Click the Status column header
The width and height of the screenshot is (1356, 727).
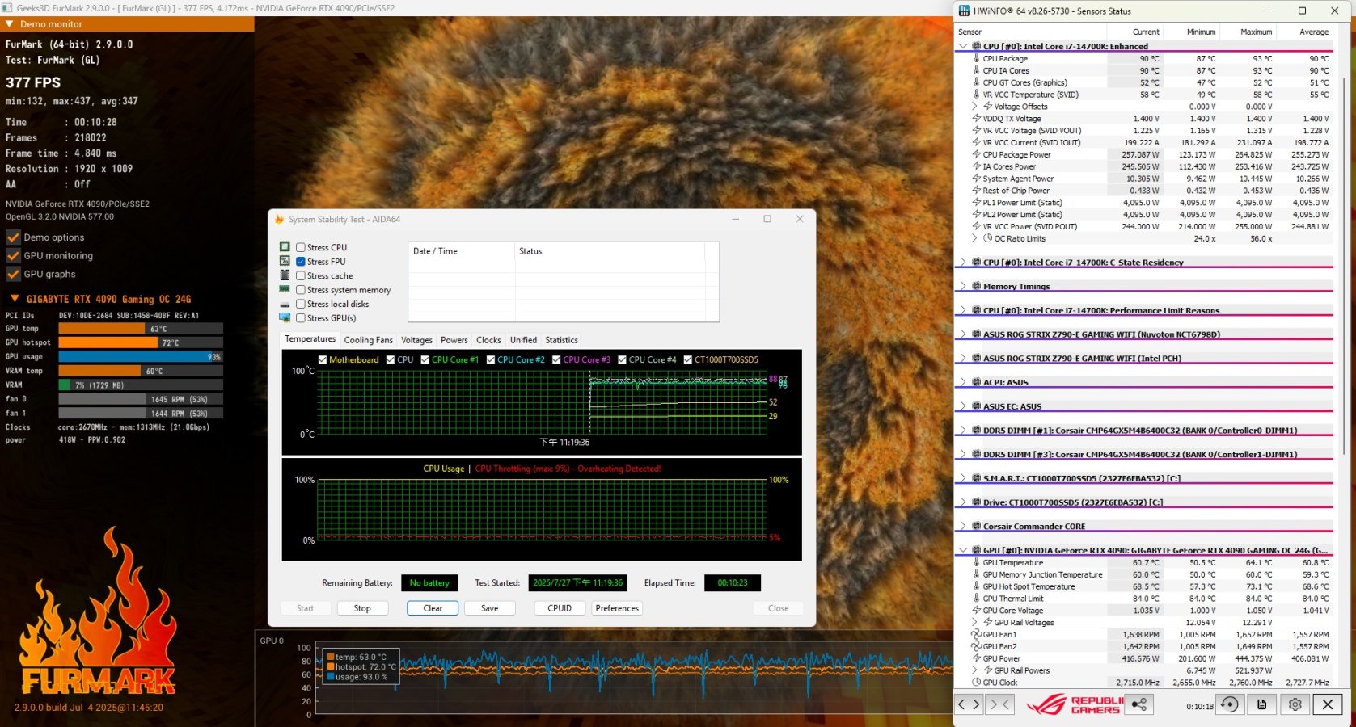pyautogui.click(x=530, y=251)
